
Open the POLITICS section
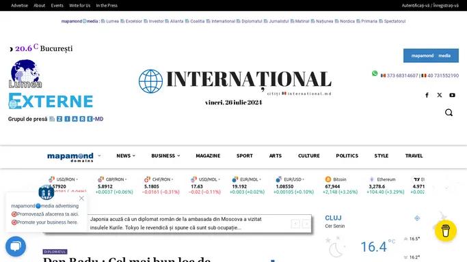coord(347,156)
